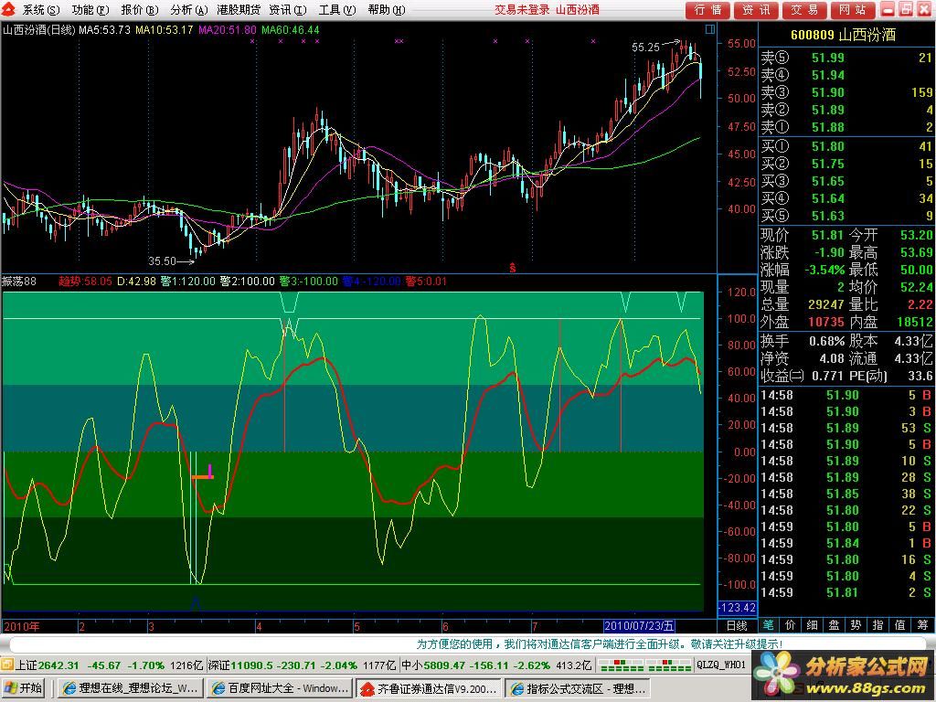Click the 趋势:58.05 indicator value

pyautogui.click(x=85, y=282)
